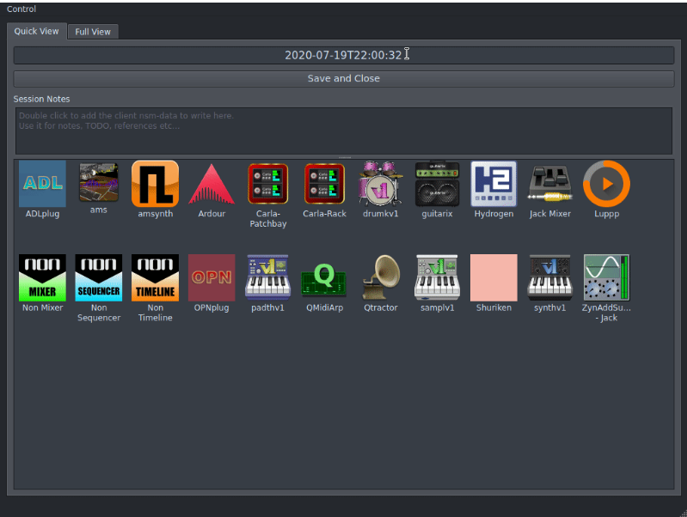This screenshot has height=517, width=687.
Task: Launch the synthv1 synthesizer icon
Action: point(550,278)
